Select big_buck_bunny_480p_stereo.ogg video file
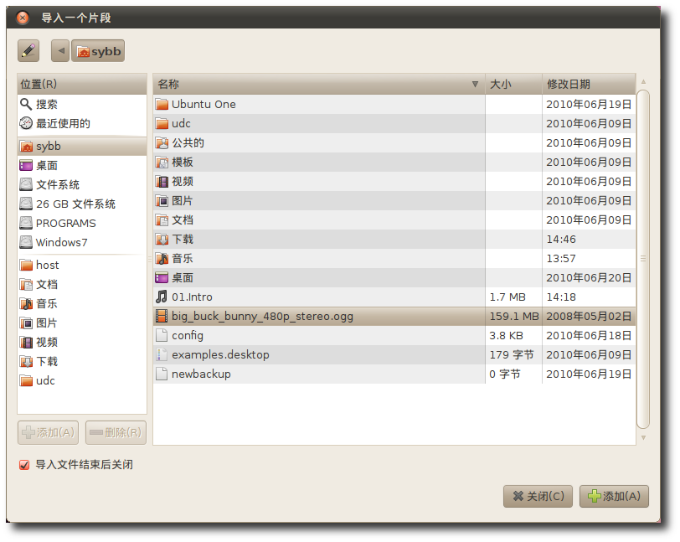Screen dimensions: 680x542 click(x=394, y=316)
